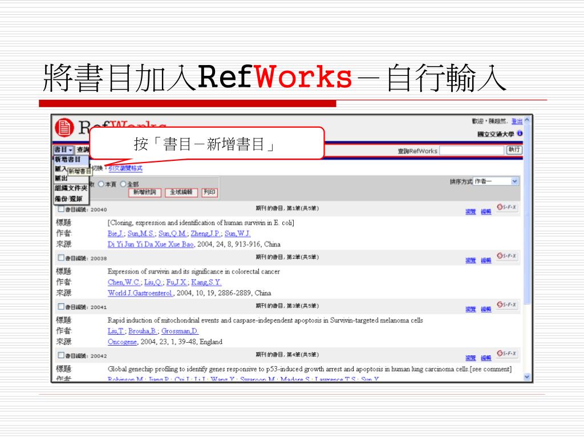This screenshot has width=584, height=438.
Task: Open SFX link for record 20040
Action: pyautogui.click(x=506, y=206)
